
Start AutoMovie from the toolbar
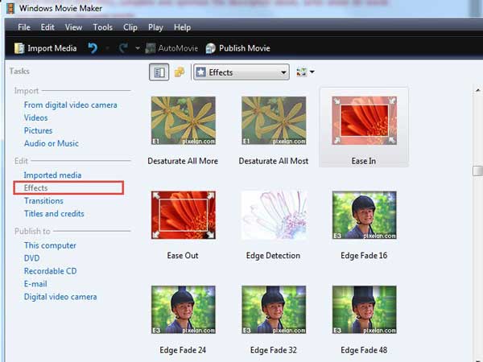pyautogui.click(x=171, y=48)
